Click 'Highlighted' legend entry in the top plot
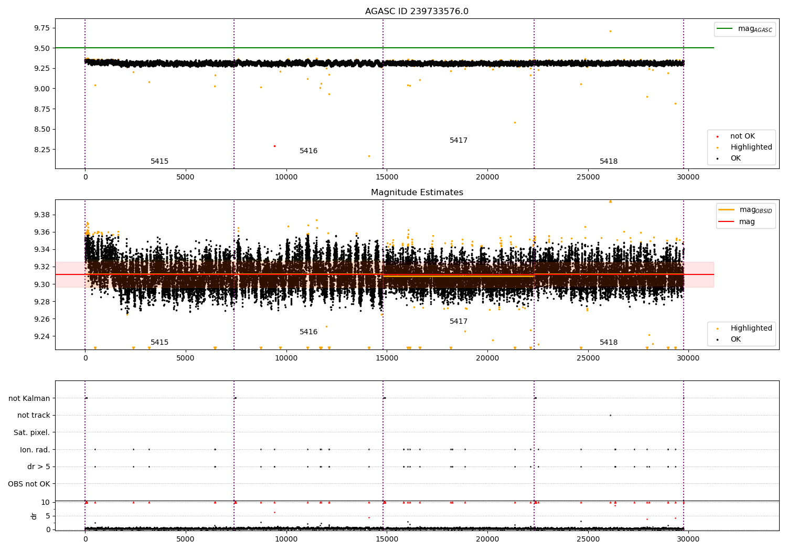This screenshot has width=787, height=551. pos(745,147)
